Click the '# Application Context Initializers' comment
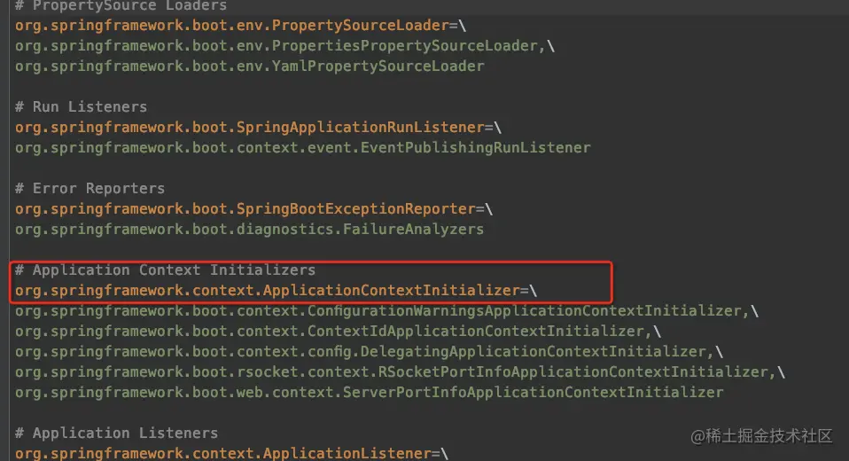 click(x=165, y=270)
